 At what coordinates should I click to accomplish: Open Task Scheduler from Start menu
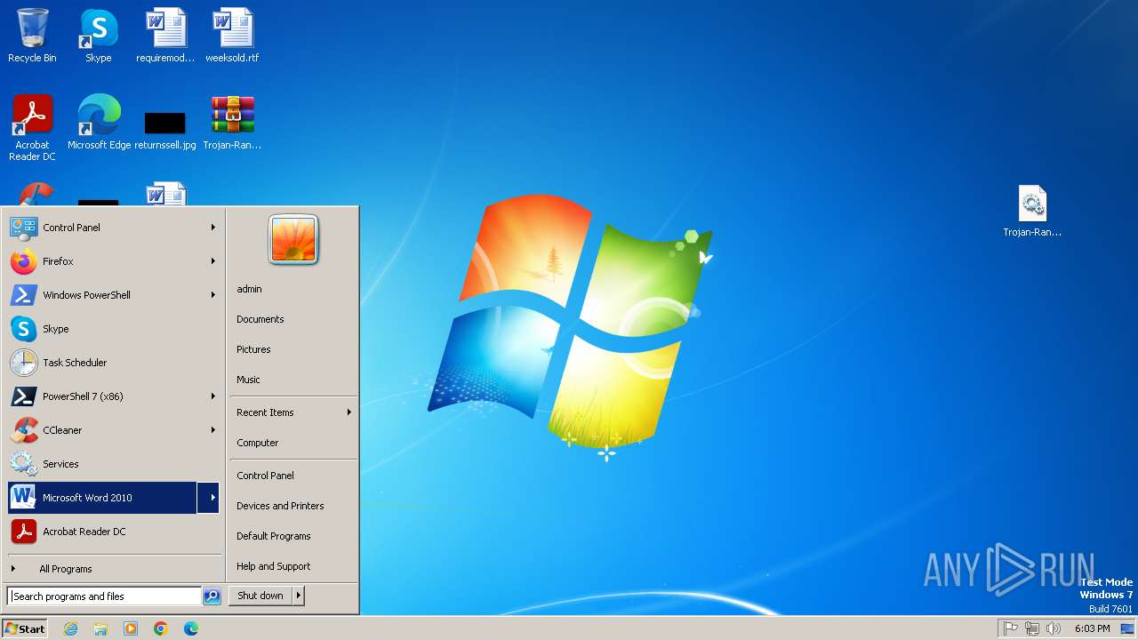pos(113,363)
